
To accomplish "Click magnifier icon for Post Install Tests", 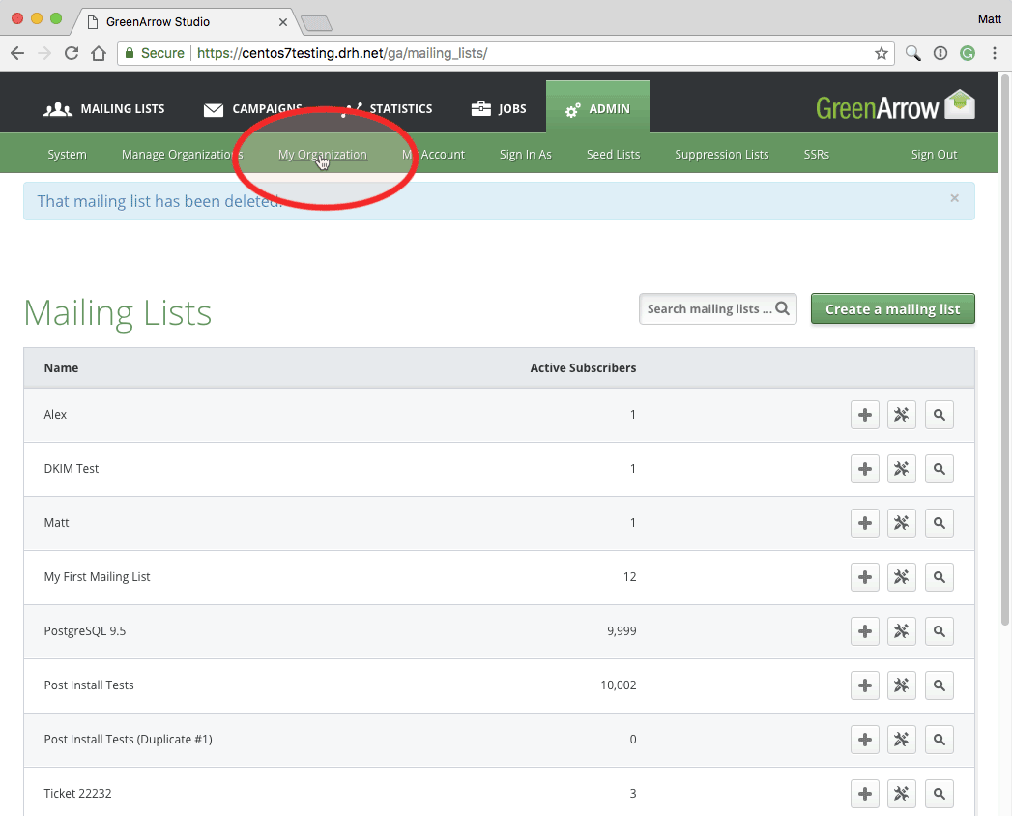I will 940,685.
